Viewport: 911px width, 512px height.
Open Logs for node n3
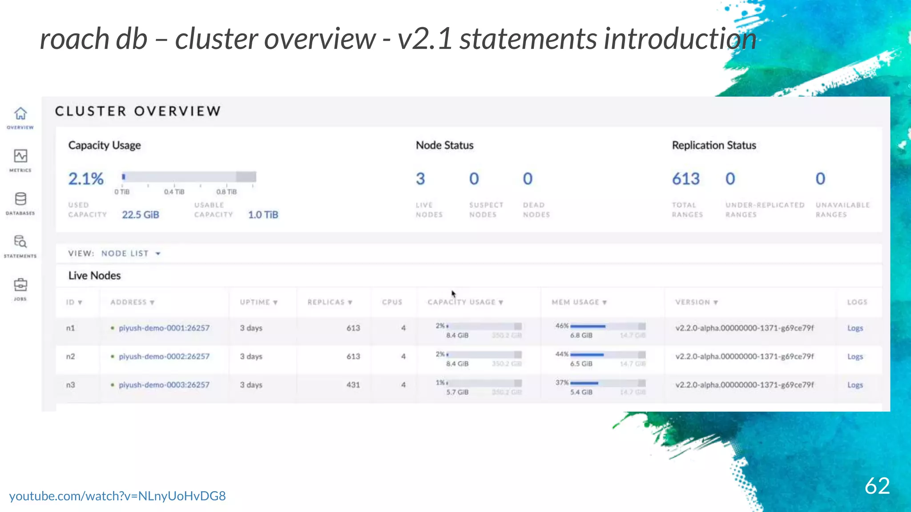(855, 385)
